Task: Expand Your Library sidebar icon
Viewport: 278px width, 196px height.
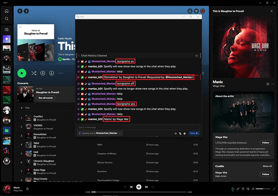Action: pos(6,30)
